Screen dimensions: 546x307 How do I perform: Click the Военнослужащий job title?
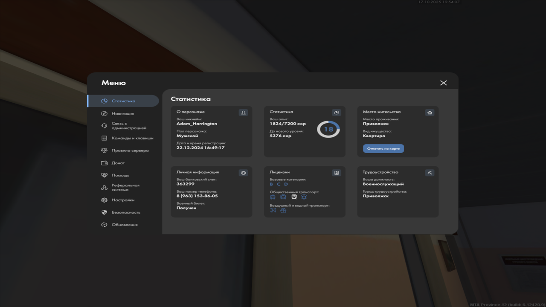click(383, 184)
